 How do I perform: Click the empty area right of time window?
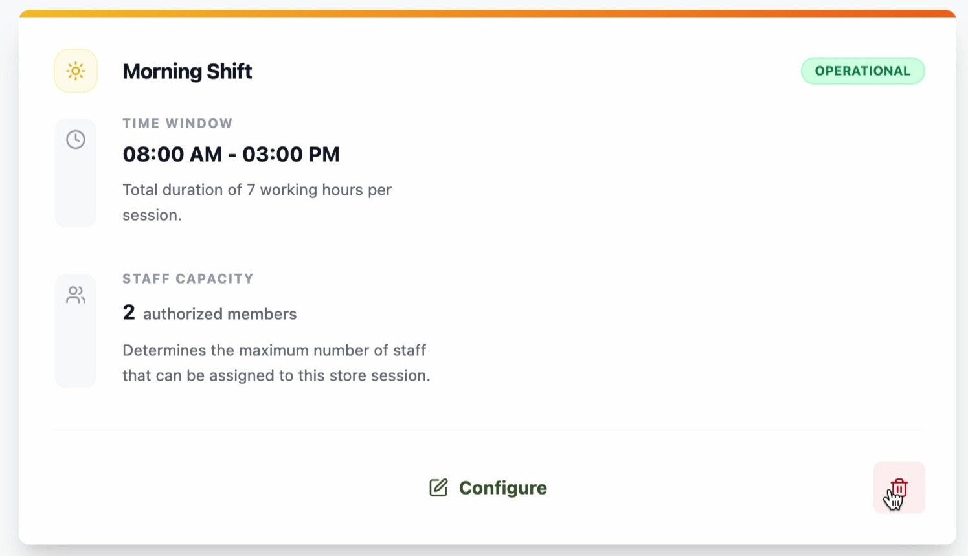[x=647, y=168]
